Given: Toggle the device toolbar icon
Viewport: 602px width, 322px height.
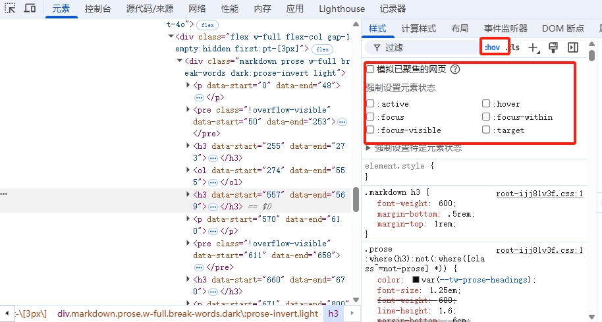Looking at the screenshot, I should [x=30, y=8].
